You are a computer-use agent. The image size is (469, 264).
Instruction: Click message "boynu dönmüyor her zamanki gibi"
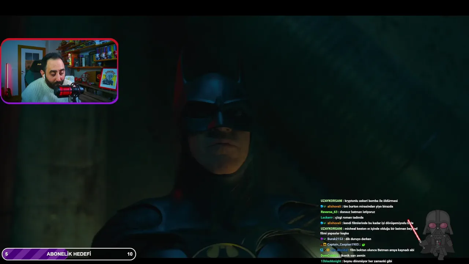point(368,261)
